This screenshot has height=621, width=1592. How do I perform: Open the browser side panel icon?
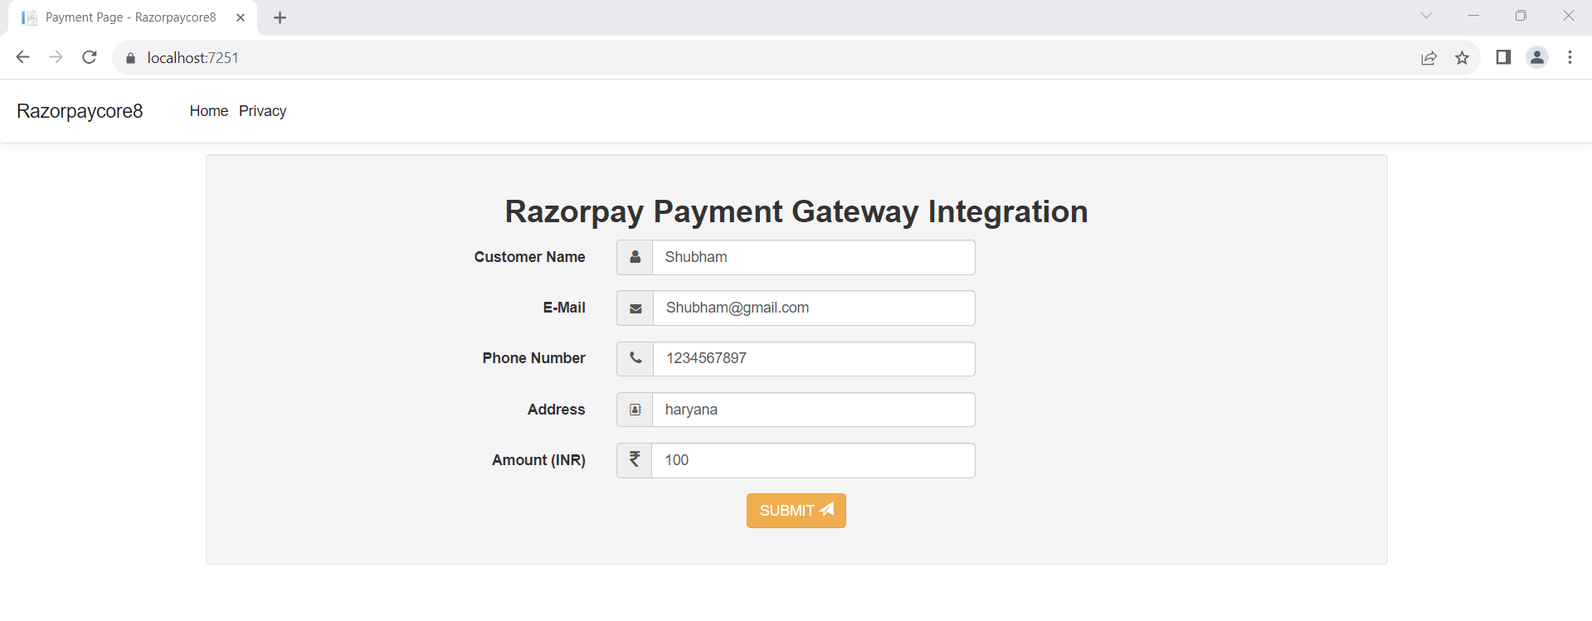coord(1503,57)
